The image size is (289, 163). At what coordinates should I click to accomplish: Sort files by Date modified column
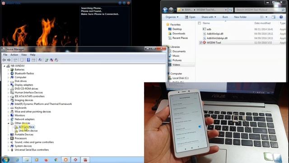pos(262,23)
